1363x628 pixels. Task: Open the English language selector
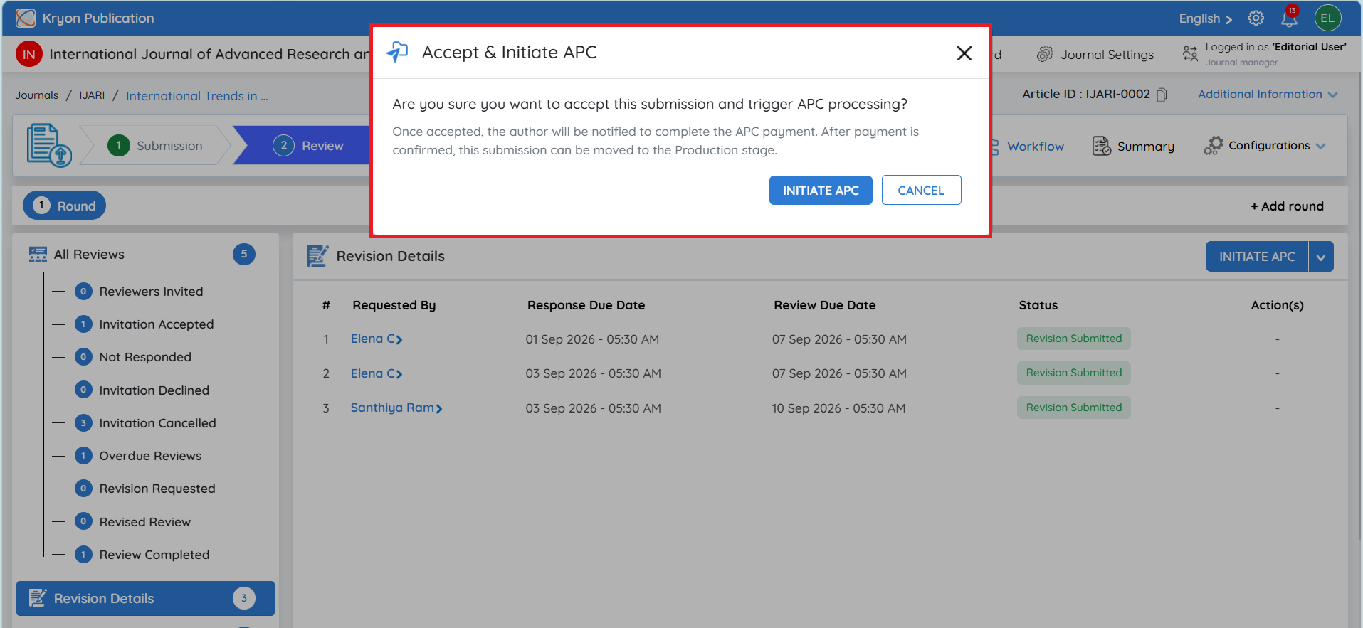[x=1205, y=19]
